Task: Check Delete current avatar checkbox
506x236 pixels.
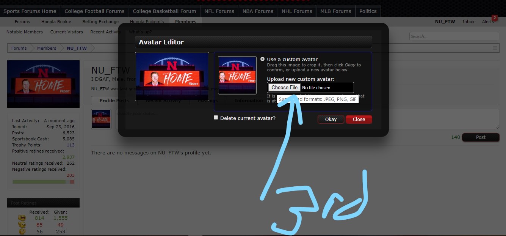Action: coord(216,118)
